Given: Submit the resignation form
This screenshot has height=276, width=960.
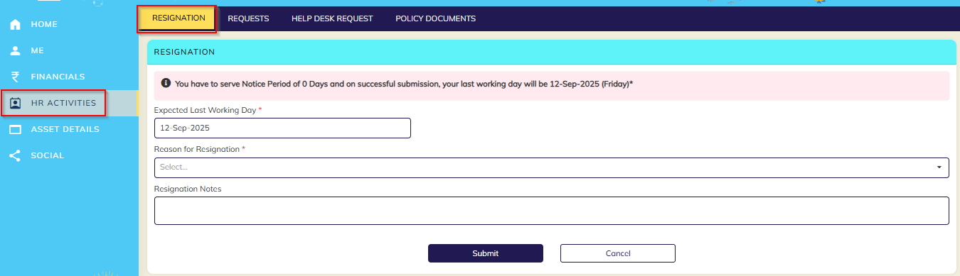Looking at the screenshot, I should point(486,253).
